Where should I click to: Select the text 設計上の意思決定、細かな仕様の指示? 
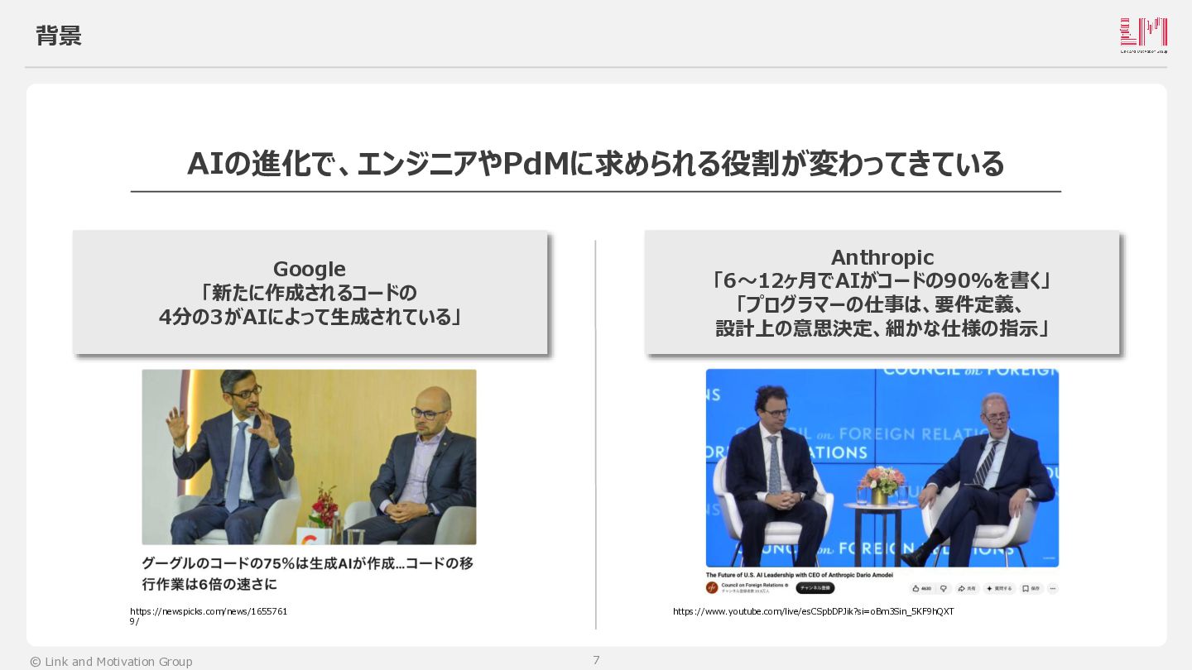(882, 328)
